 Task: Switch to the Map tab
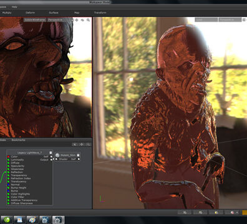(x=77, y=12)
